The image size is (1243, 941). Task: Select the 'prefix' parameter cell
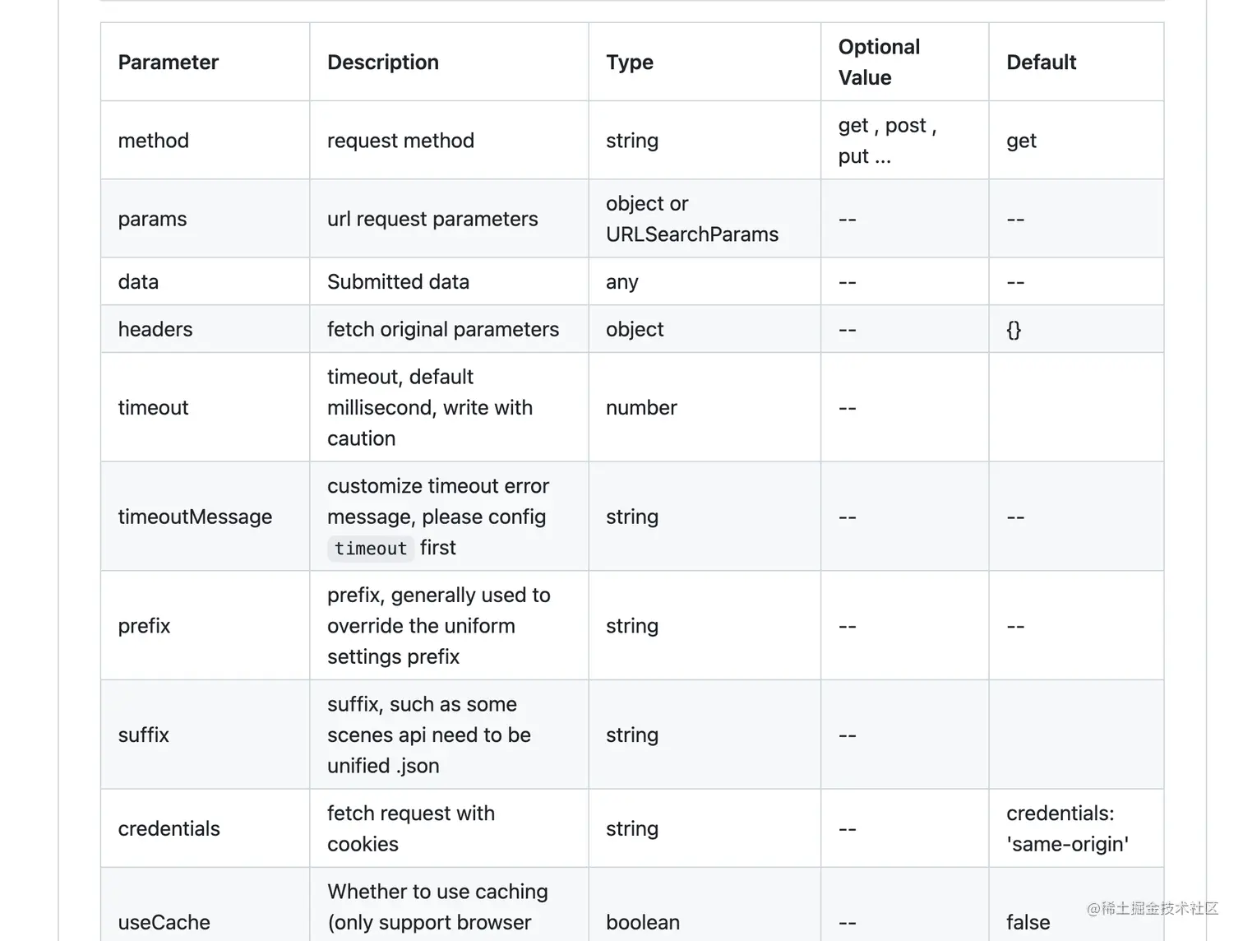145,626
